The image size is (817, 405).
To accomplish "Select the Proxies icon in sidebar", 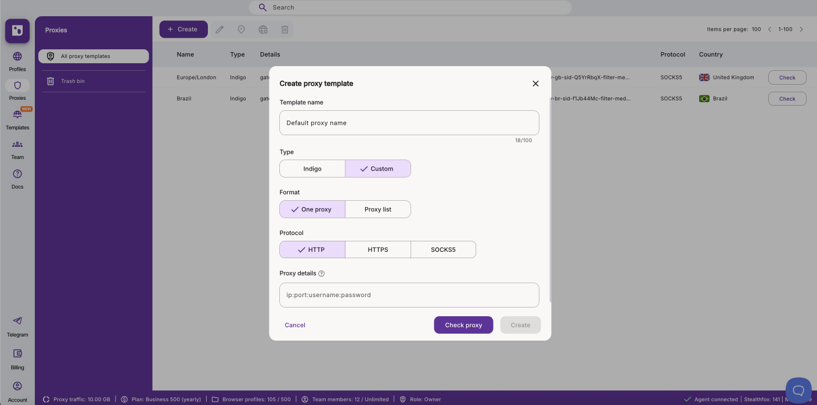I will coord(17,89).
